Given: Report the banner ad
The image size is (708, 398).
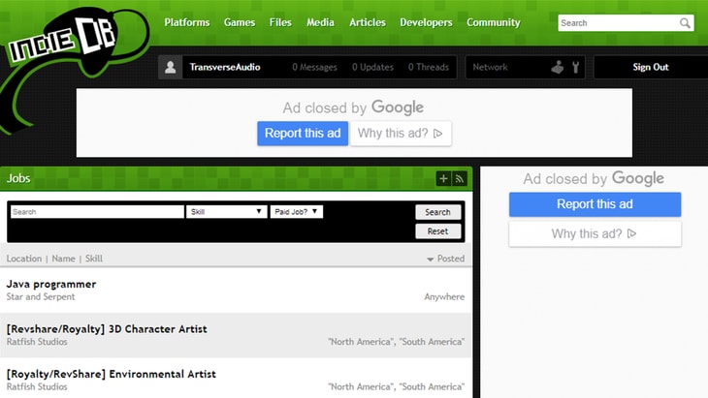Looking at the screenshot, I should tap(303, 134).
